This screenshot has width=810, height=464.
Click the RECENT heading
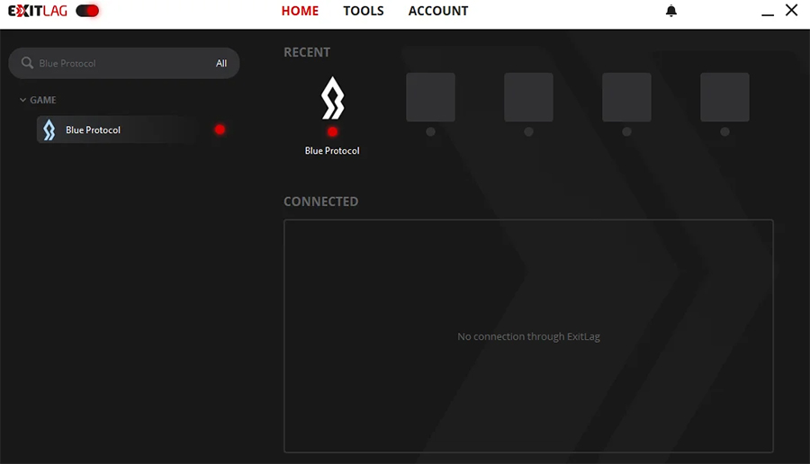click(307, 52)
